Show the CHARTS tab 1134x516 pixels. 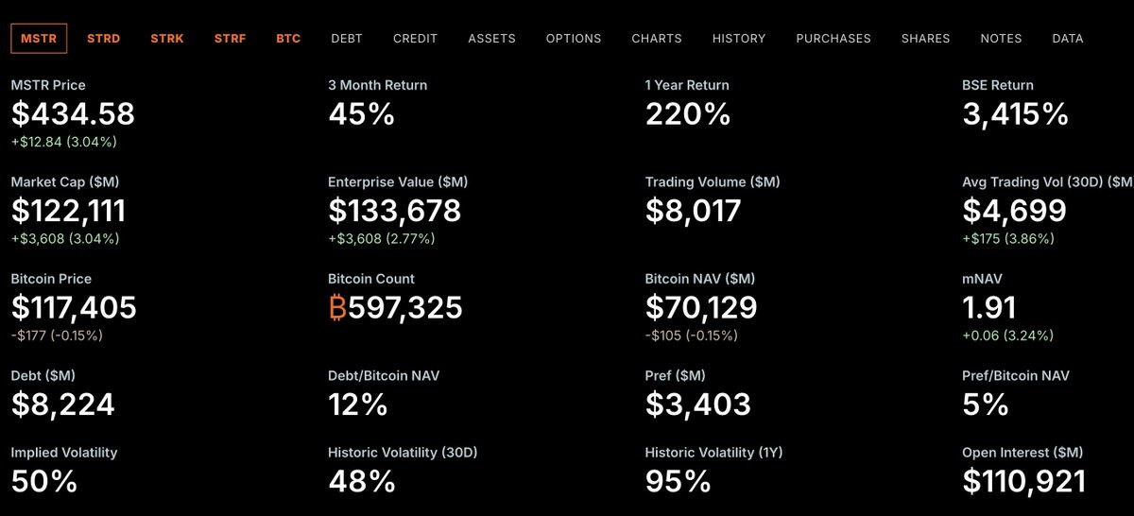[657, 39]
